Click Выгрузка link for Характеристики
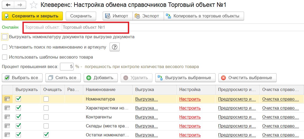This screenshot has height=139, width=304. [147, 108]
